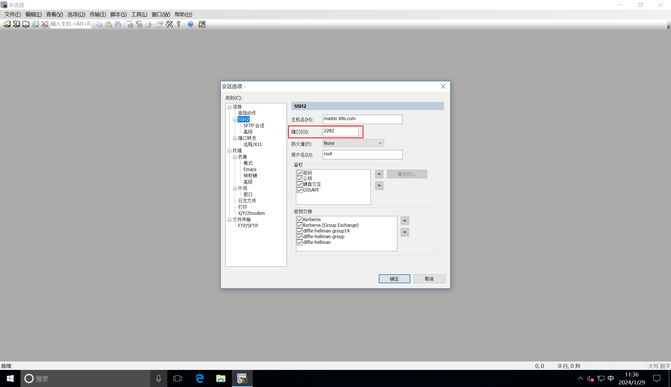Activate the Cortana microphone icon
This screenshot has width=671, height=387.
click(159, 378)
